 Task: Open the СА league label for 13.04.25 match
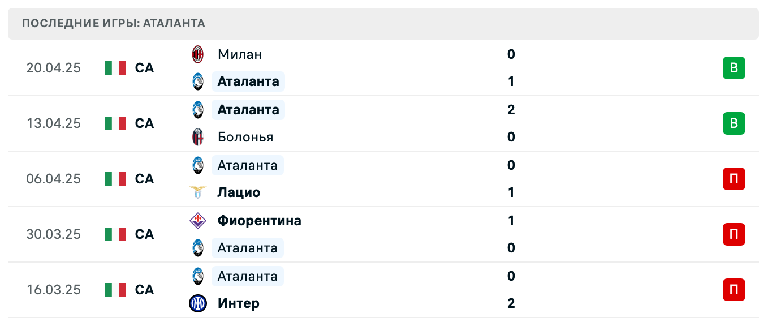click(x=145, y=123)
